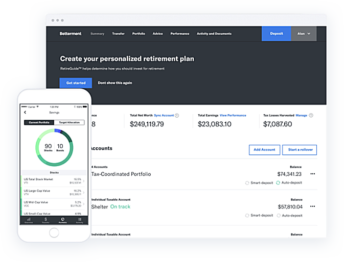Click info icon beside Sync Account
Screen dimensions: 345x264
[x=177, y=115]
